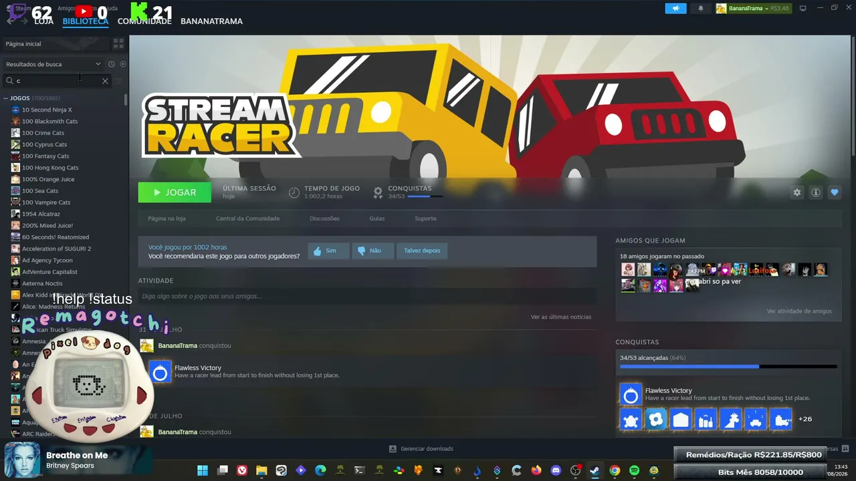Image resolution: width=856 pixels, height=481 pixels.
Task: Clear the library search text
Action: pyautogui.click(x=105, y=81)
